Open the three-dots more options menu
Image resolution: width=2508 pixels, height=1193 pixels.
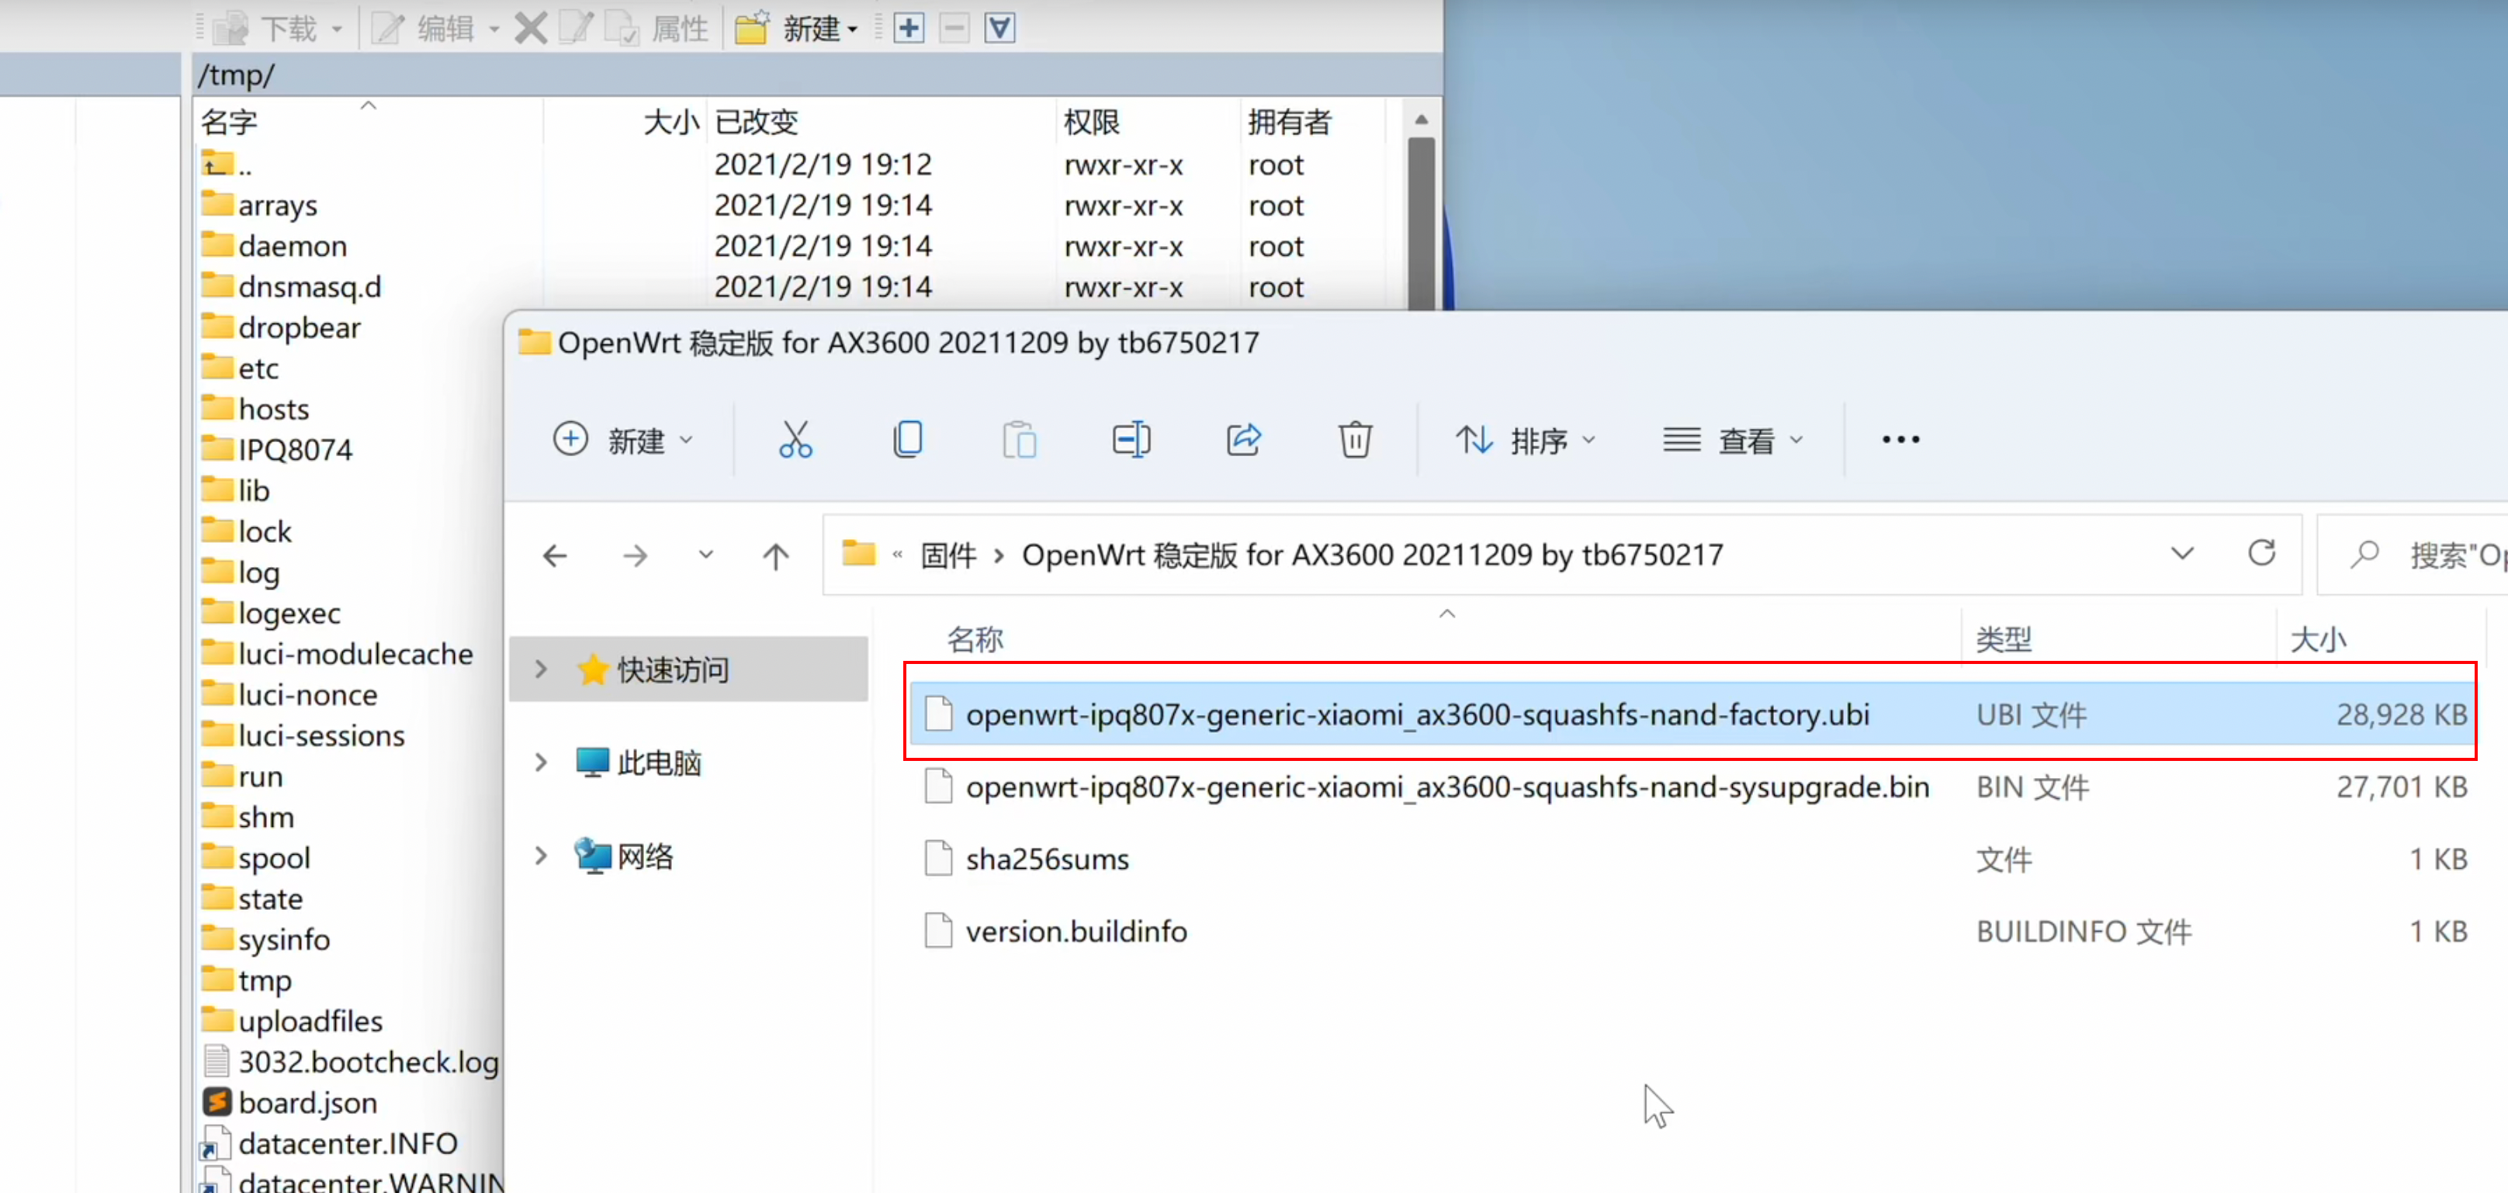click(x=1900, y=440)
